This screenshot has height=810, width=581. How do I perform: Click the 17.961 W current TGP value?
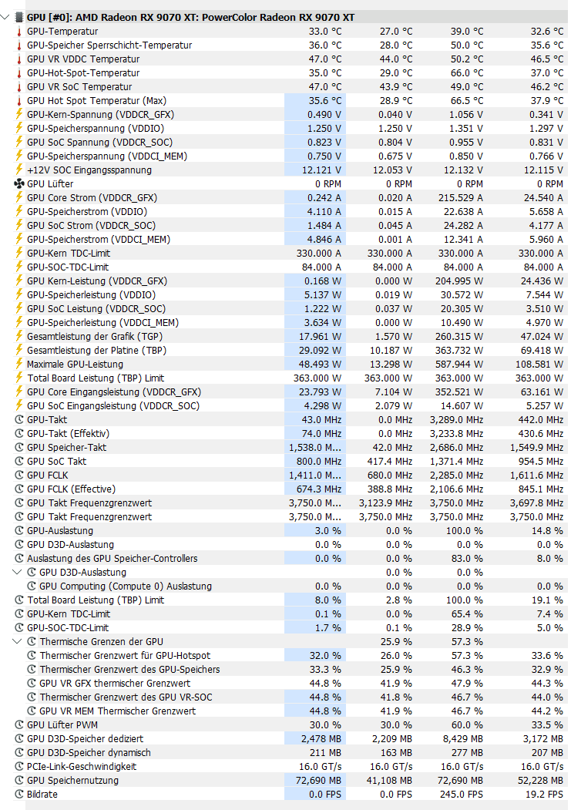coord(321,336)
